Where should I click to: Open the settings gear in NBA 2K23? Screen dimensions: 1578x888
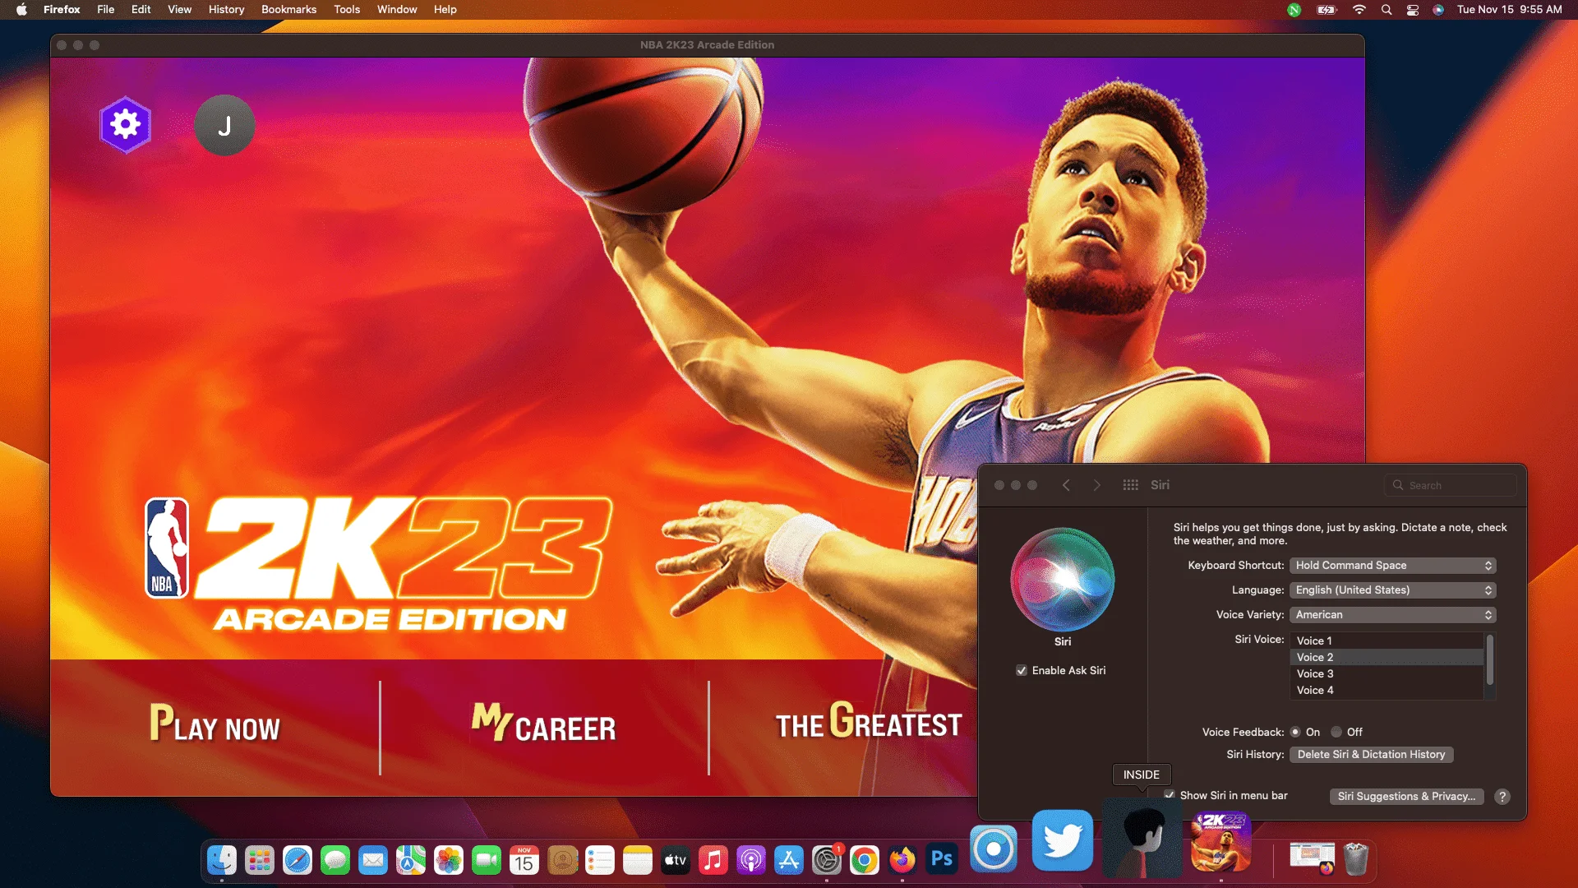point(125,125)
